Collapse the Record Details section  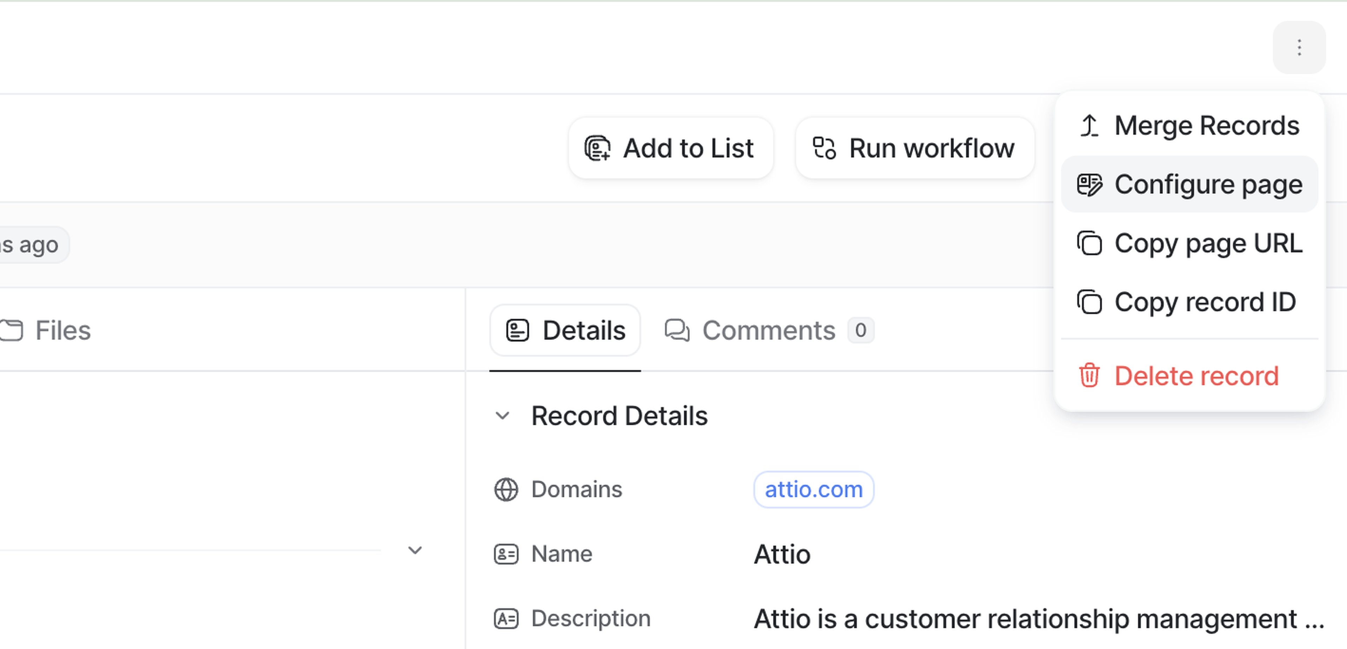coord(503,416)
